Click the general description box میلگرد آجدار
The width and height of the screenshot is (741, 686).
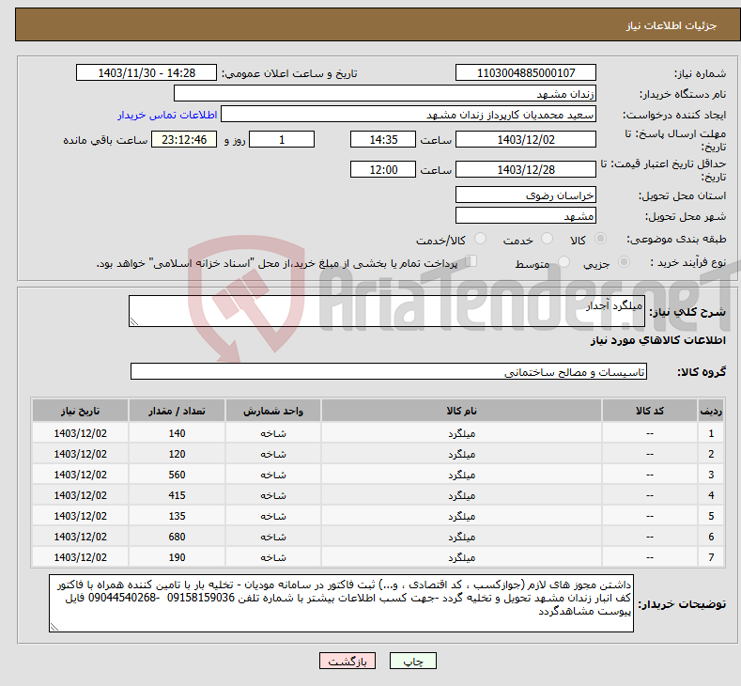tap(387, 311)
